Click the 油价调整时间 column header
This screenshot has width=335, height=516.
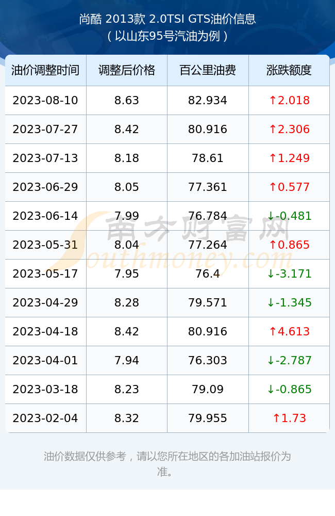pyautogui.click(x=45, y=70)
